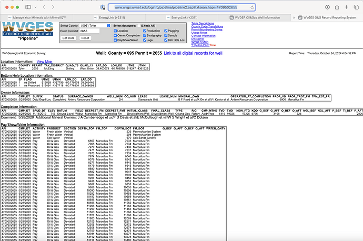
Task: Select the Dvtd Orgnl Loc suffix cell
Action: click(42, 99)
